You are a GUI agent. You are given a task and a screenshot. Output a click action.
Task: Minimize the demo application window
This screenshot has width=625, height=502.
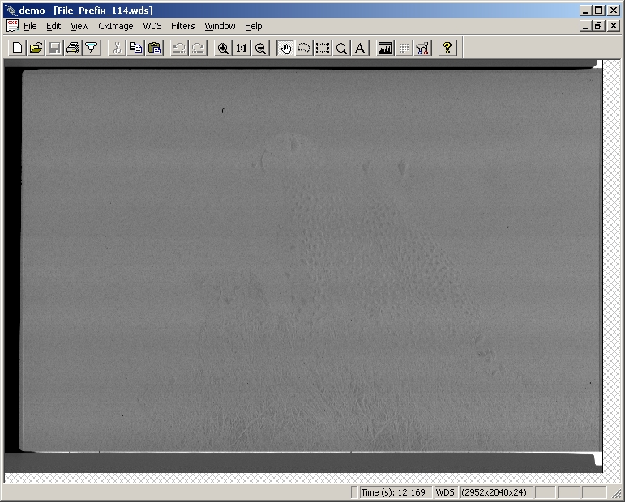point(585,11)
